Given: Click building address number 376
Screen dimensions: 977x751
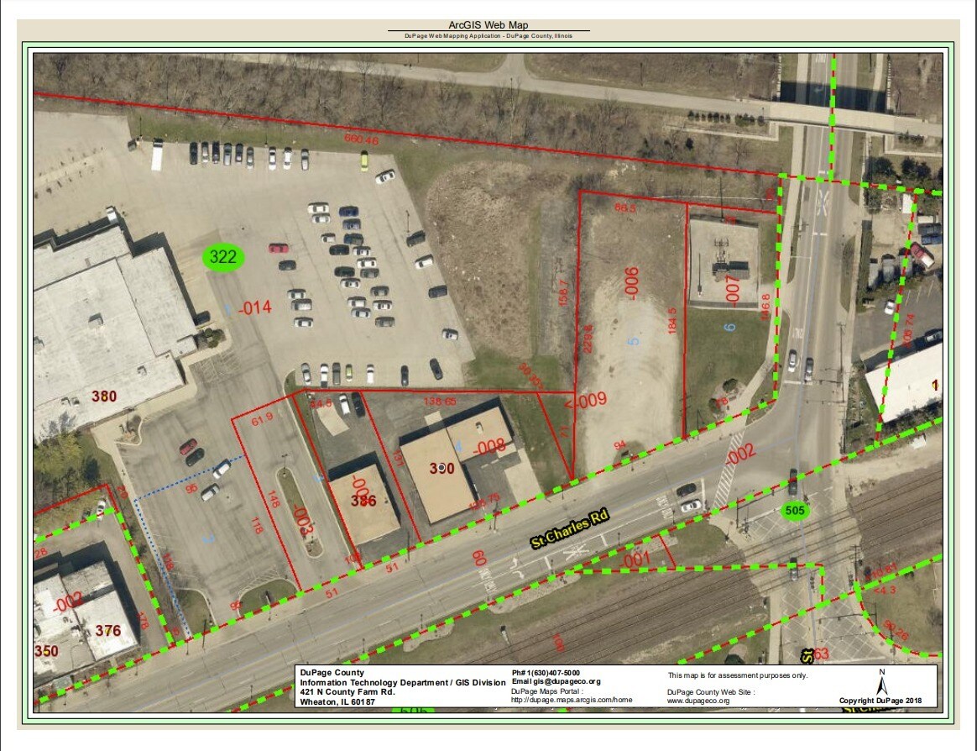Looking at the screenshot, I should pyautogui.click(x=108, y=630).
